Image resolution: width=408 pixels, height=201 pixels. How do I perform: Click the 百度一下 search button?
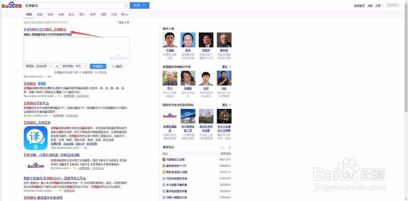(140, 5)
